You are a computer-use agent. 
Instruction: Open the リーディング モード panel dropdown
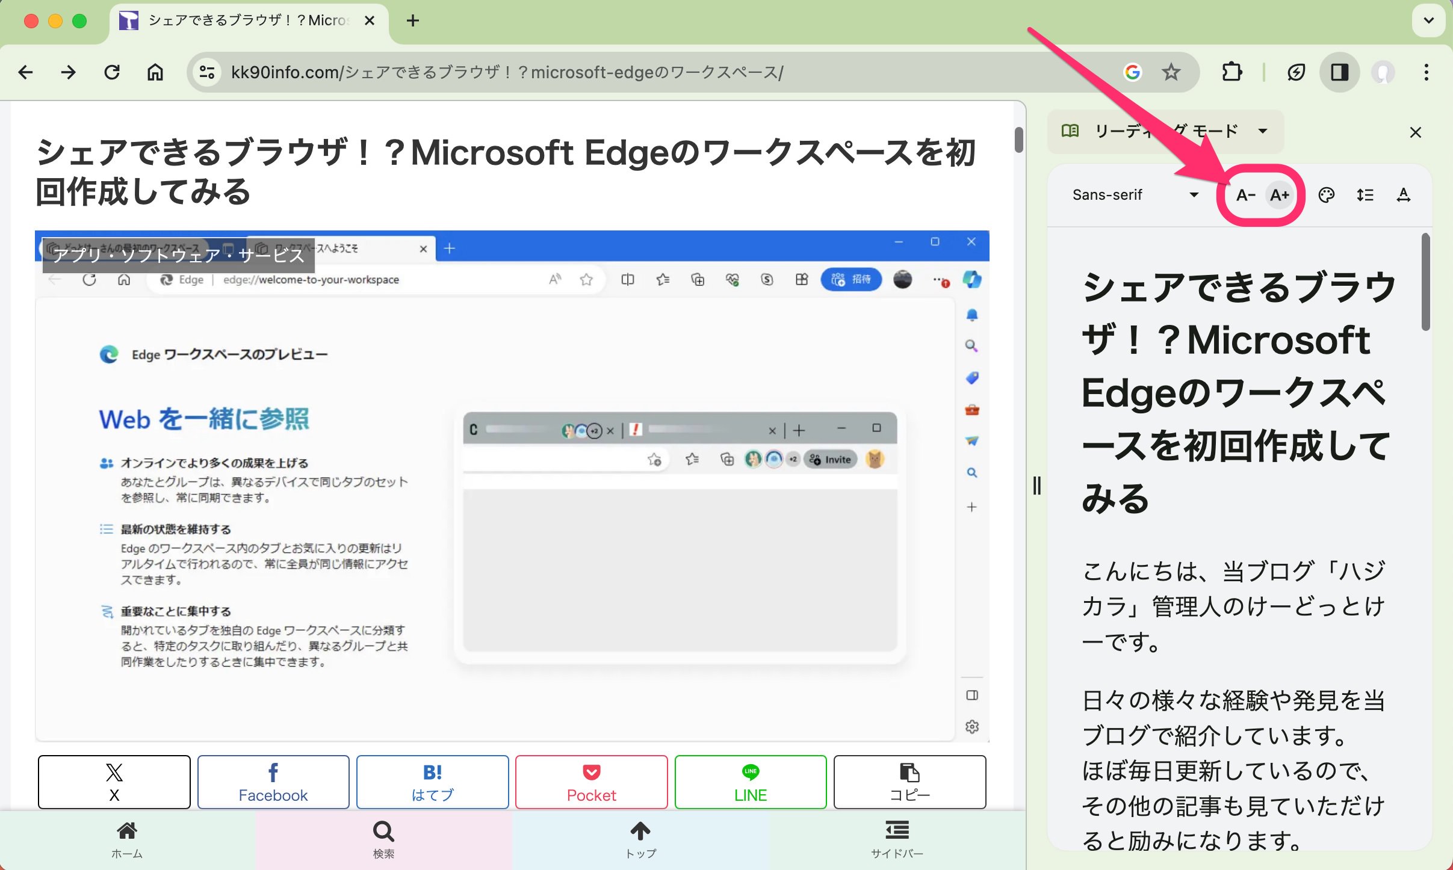tap(1165, 131)
